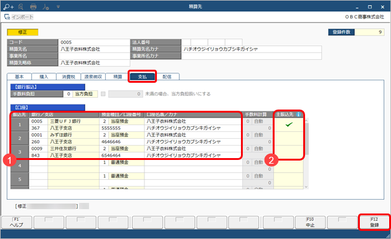Click the F12 登録 button
391x239 pixels.
tap(374, 222)
